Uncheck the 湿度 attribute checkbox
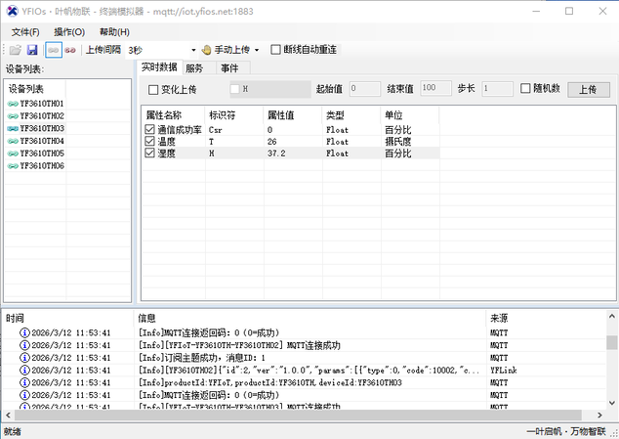Viewport: 619px width, 439px height. point(149,153)
